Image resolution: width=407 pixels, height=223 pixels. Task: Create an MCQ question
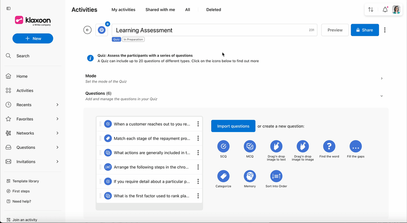(250, 146)
